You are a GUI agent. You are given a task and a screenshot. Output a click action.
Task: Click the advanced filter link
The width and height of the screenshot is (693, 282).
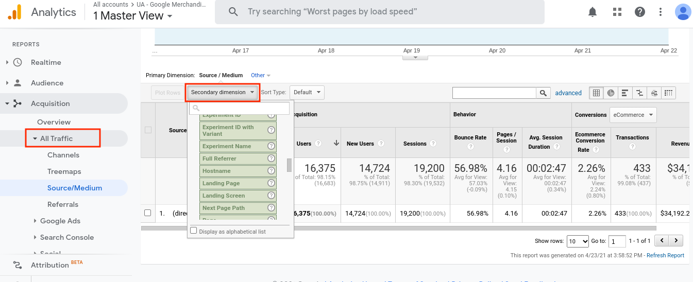[568, 93]
